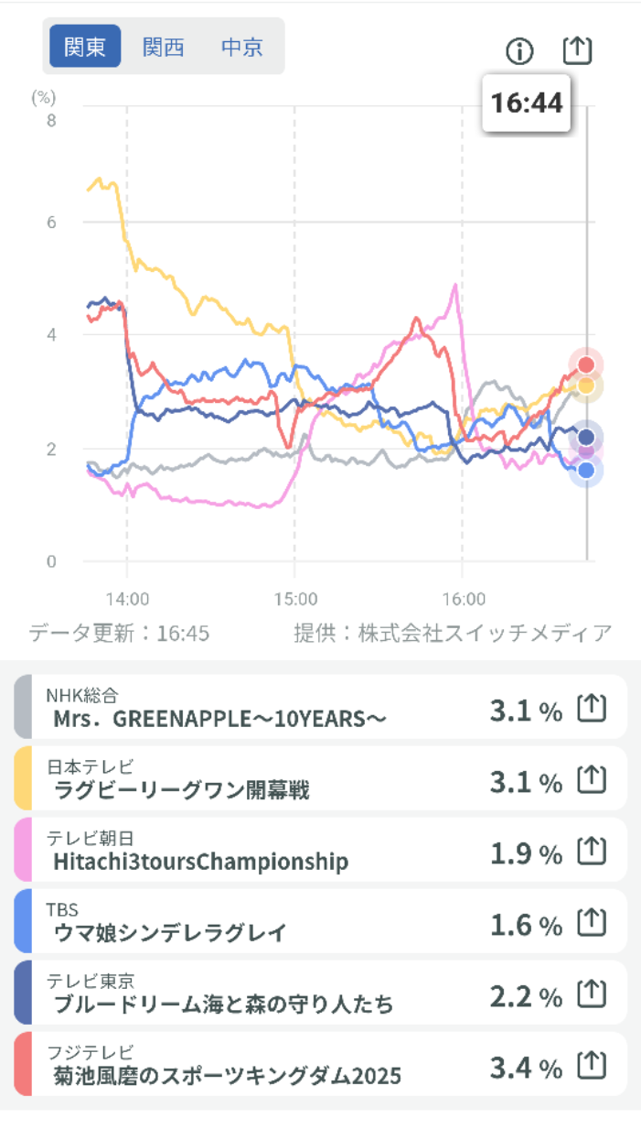This screenshot has width=641, height=1140.
Task: Click the light blue TBS data point
Action: [586, 470]
